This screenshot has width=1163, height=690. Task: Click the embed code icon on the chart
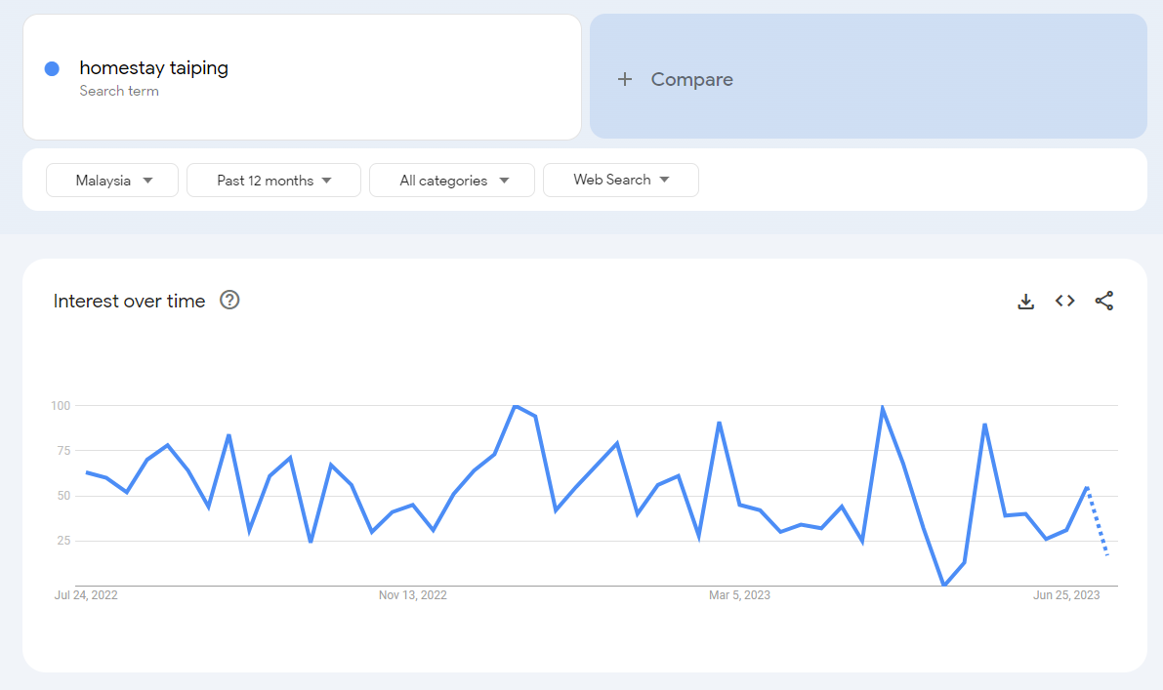(1064, 302)
